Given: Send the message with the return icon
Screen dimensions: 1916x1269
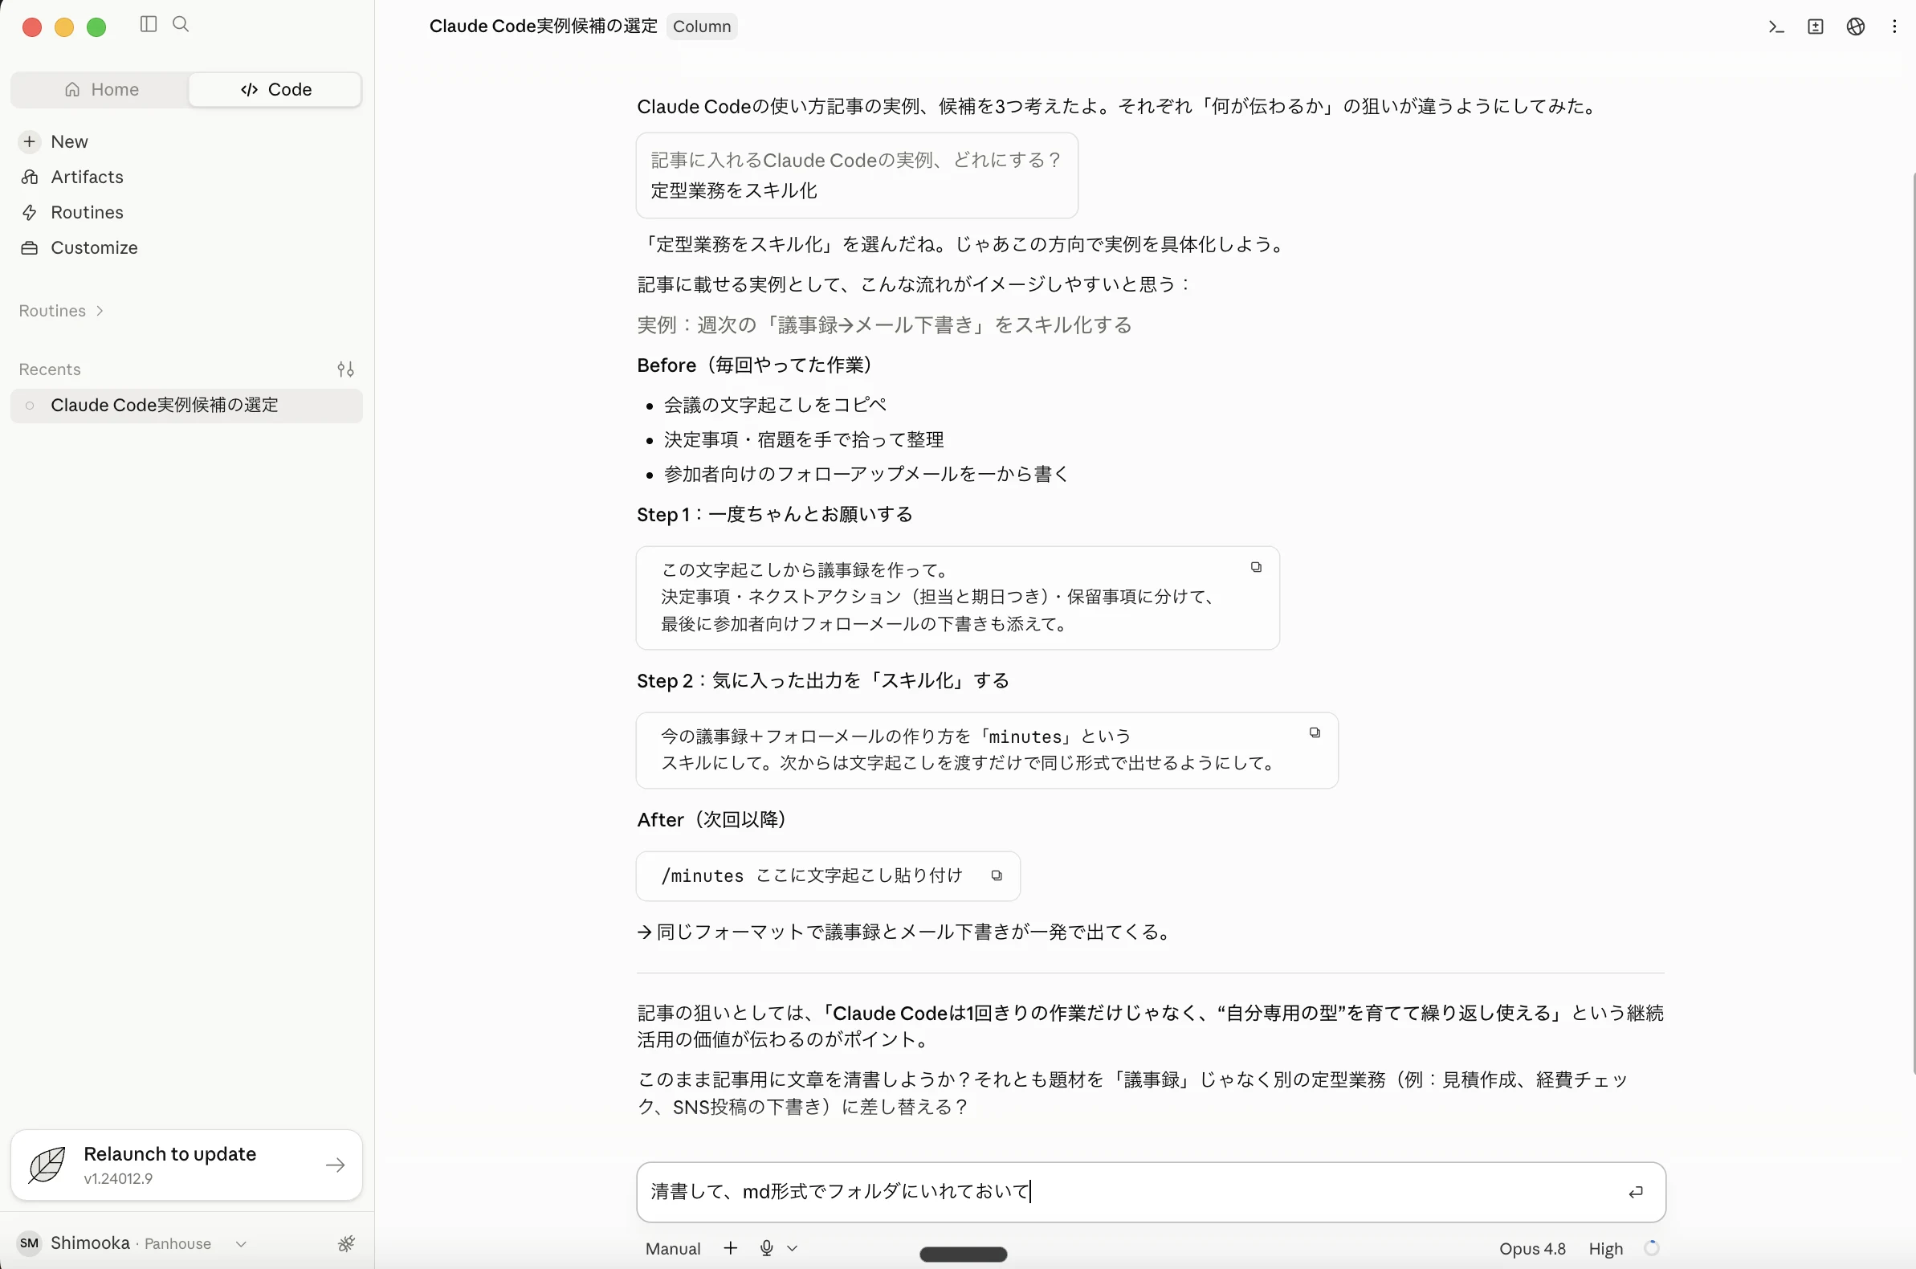Looking at the screenshot, I should click(1635, 1192).
